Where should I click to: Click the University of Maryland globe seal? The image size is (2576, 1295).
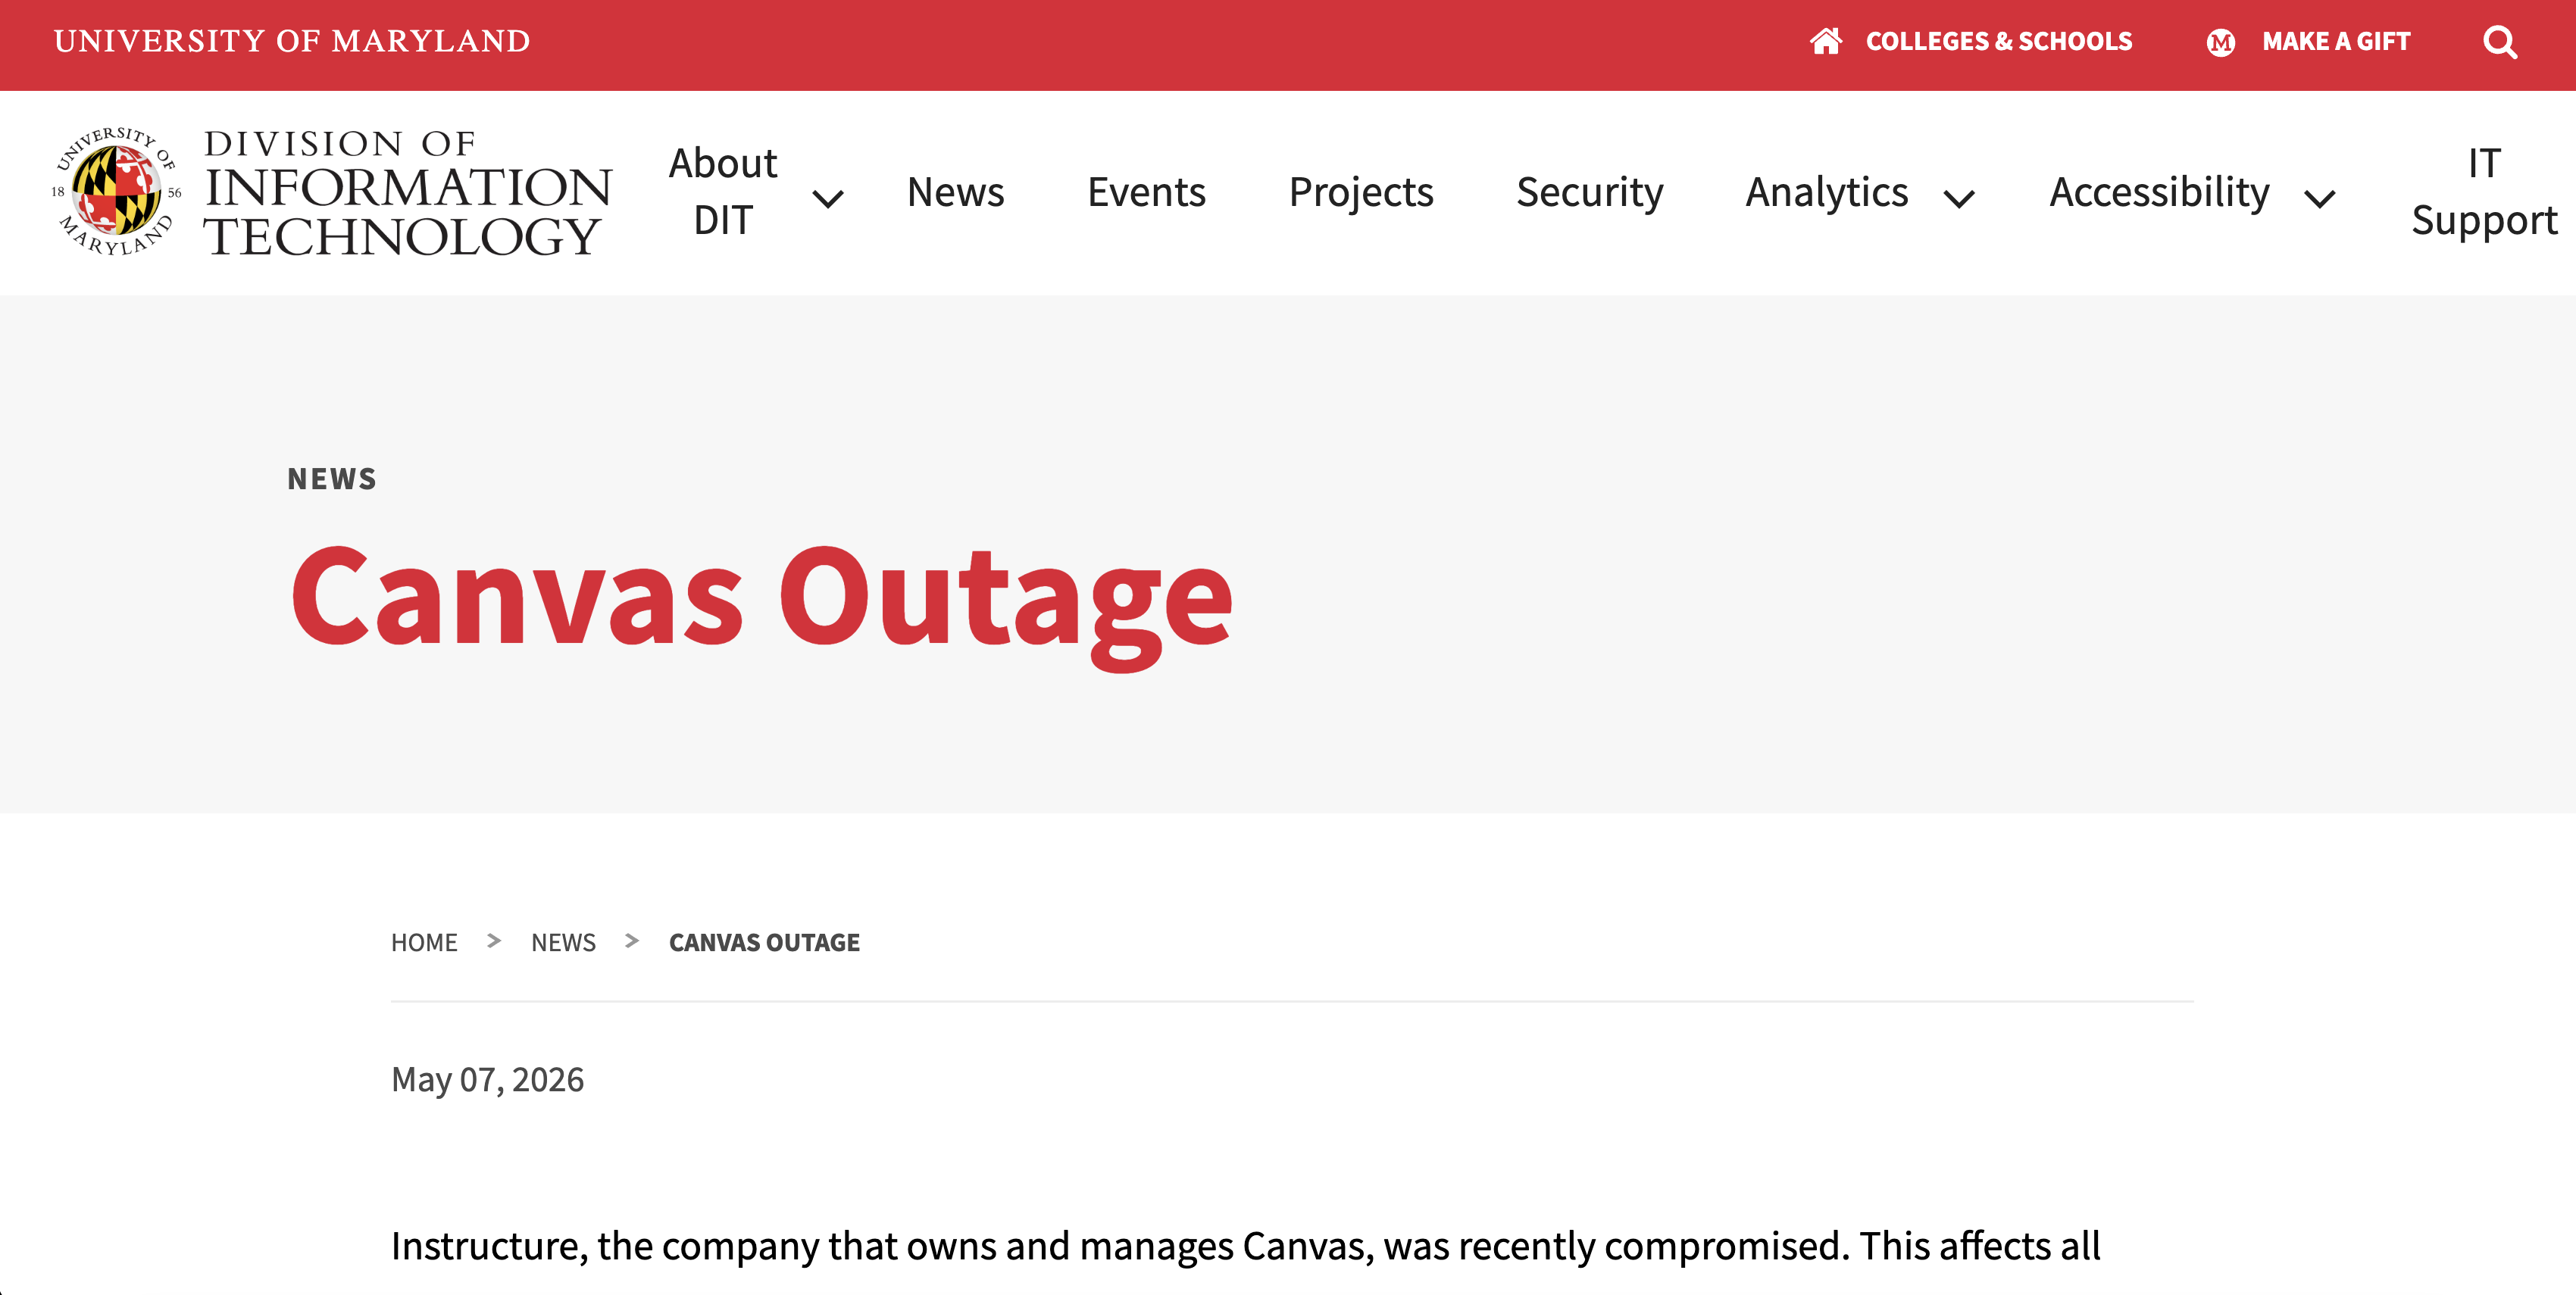tap(116, 190)
